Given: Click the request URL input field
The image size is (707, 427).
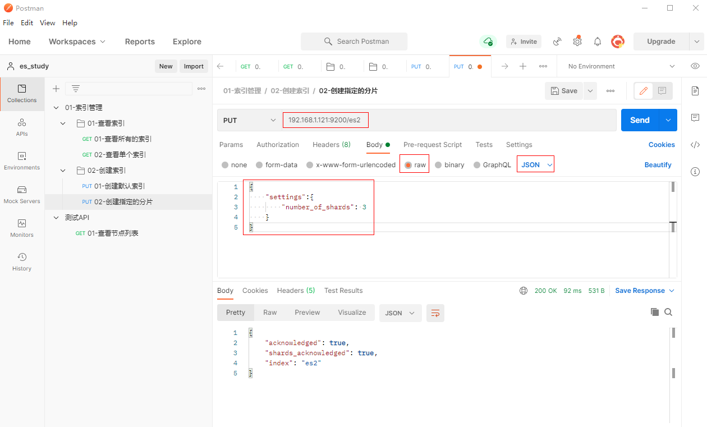Looking at the screenshot, I should [x=449, y=120].
